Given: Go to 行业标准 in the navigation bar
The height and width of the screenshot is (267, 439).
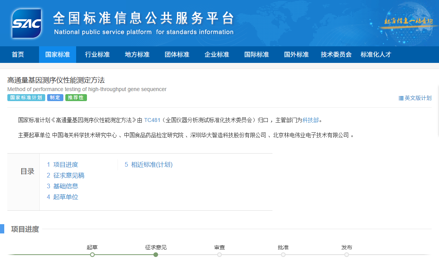Looking at the screenshot, I should (x=97, y=54).
